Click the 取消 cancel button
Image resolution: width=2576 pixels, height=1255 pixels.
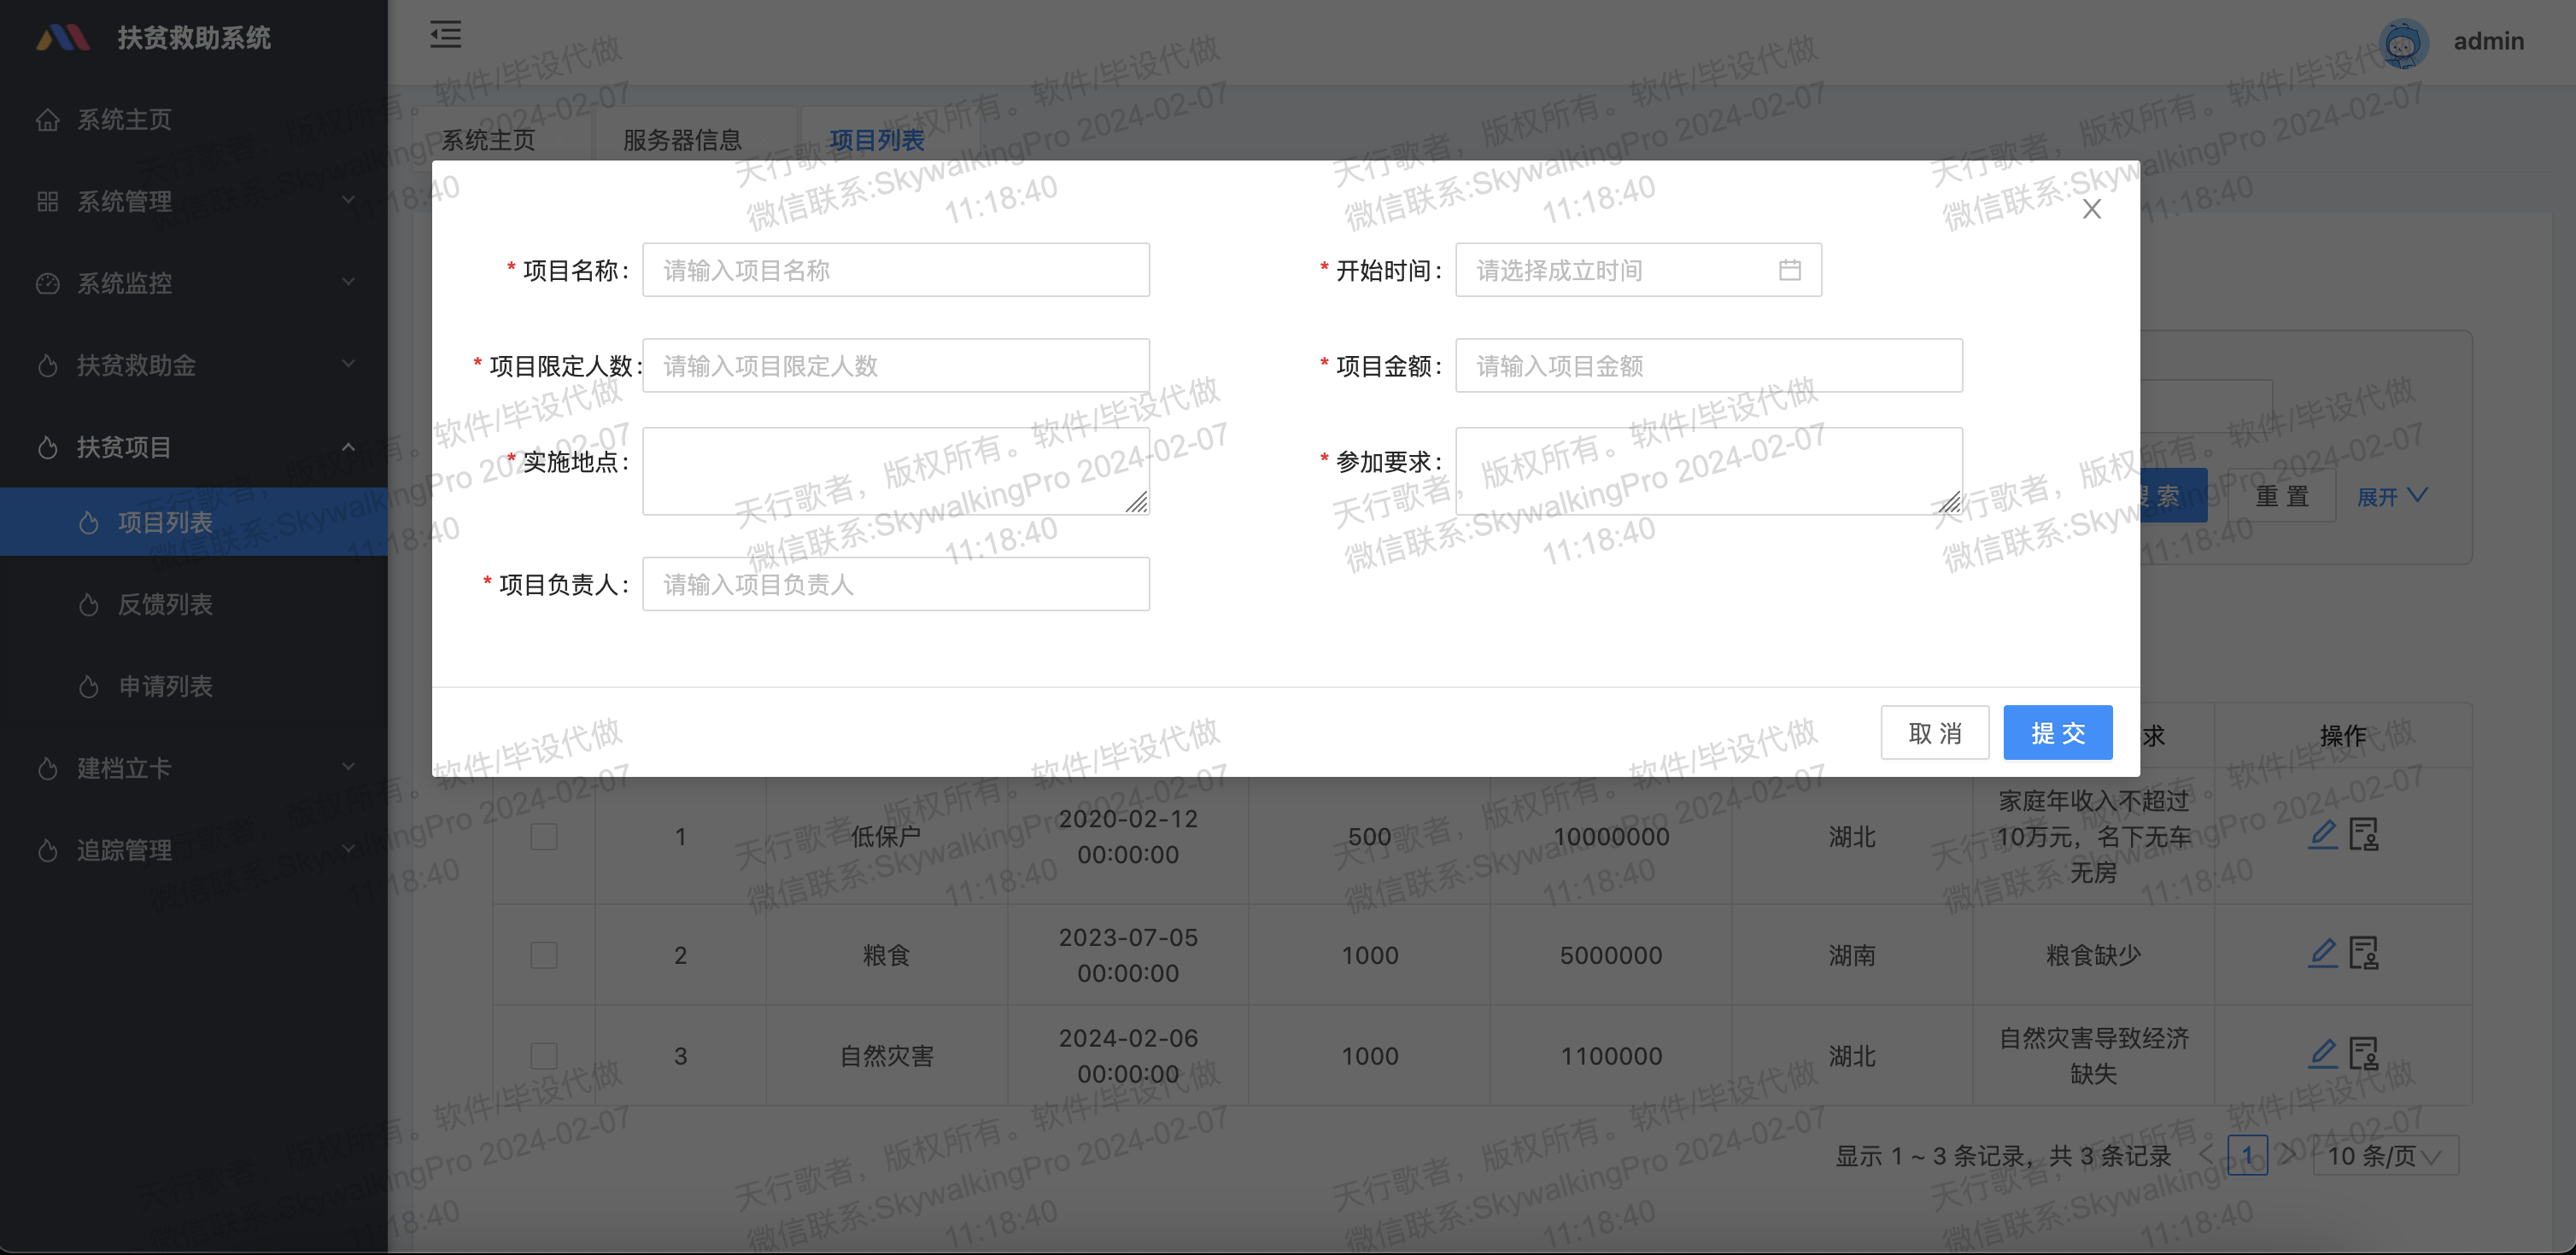(1934, 733)
